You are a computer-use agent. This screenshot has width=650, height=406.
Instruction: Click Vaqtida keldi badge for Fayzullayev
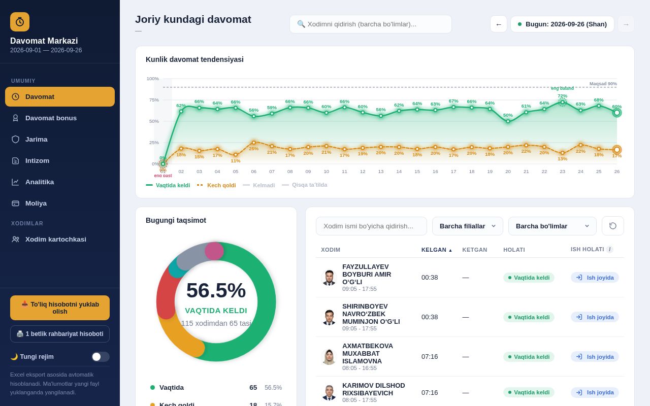(529, 278)
